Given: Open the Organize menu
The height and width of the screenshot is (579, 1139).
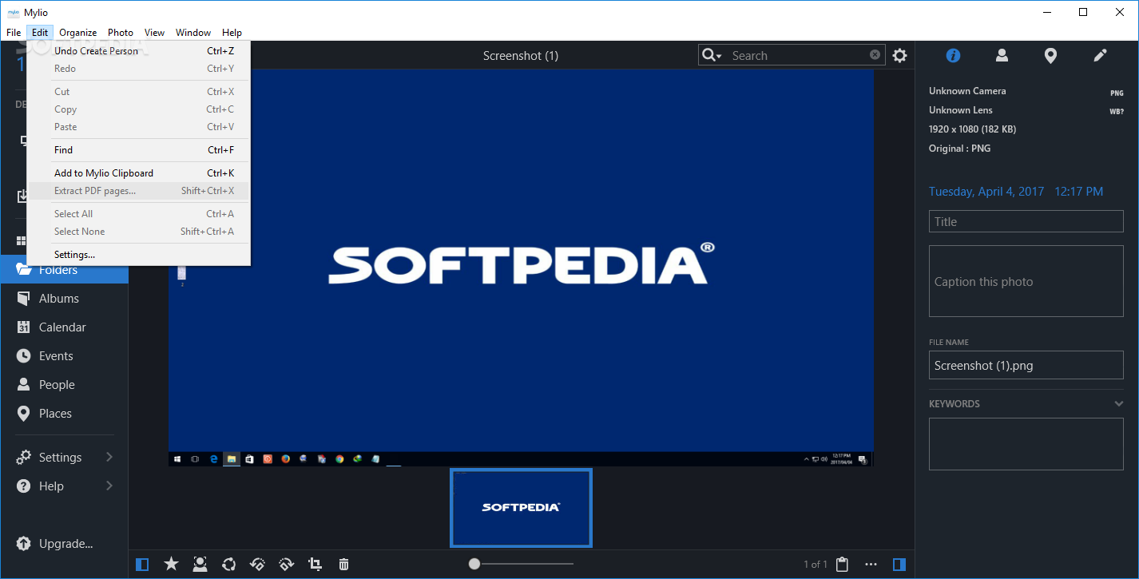Looking at the screenshot, I should (78, 33).
